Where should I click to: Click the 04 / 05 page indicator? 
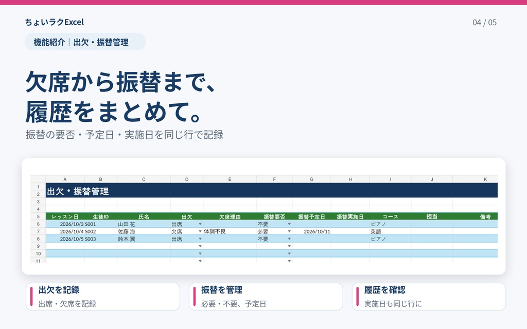[x=484, y=23]
